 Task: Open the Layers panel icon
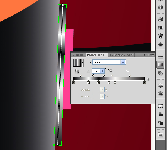pyautogui.click(x=160, y=86)
